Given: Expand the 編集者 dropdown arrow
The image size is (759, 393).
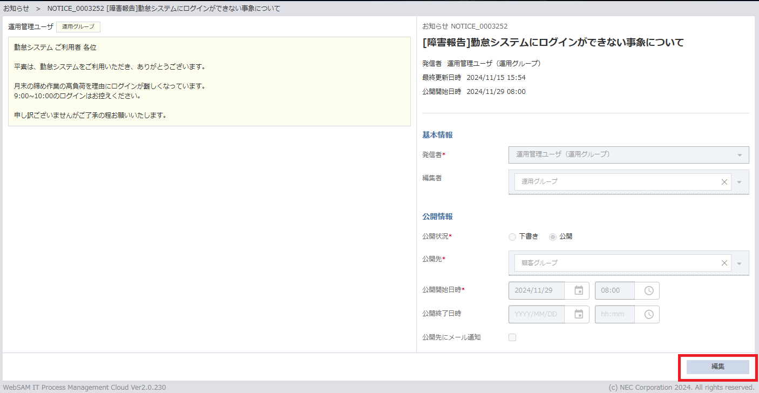Looking at the screenshot, I should click(740, 182).
